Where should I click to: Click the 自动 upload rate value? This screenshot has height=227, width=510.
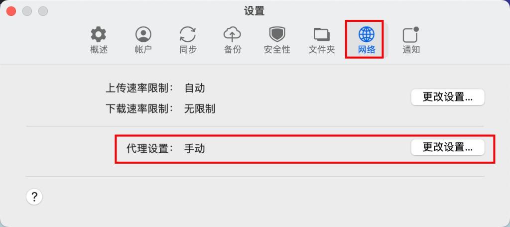(x=195, y=88)
